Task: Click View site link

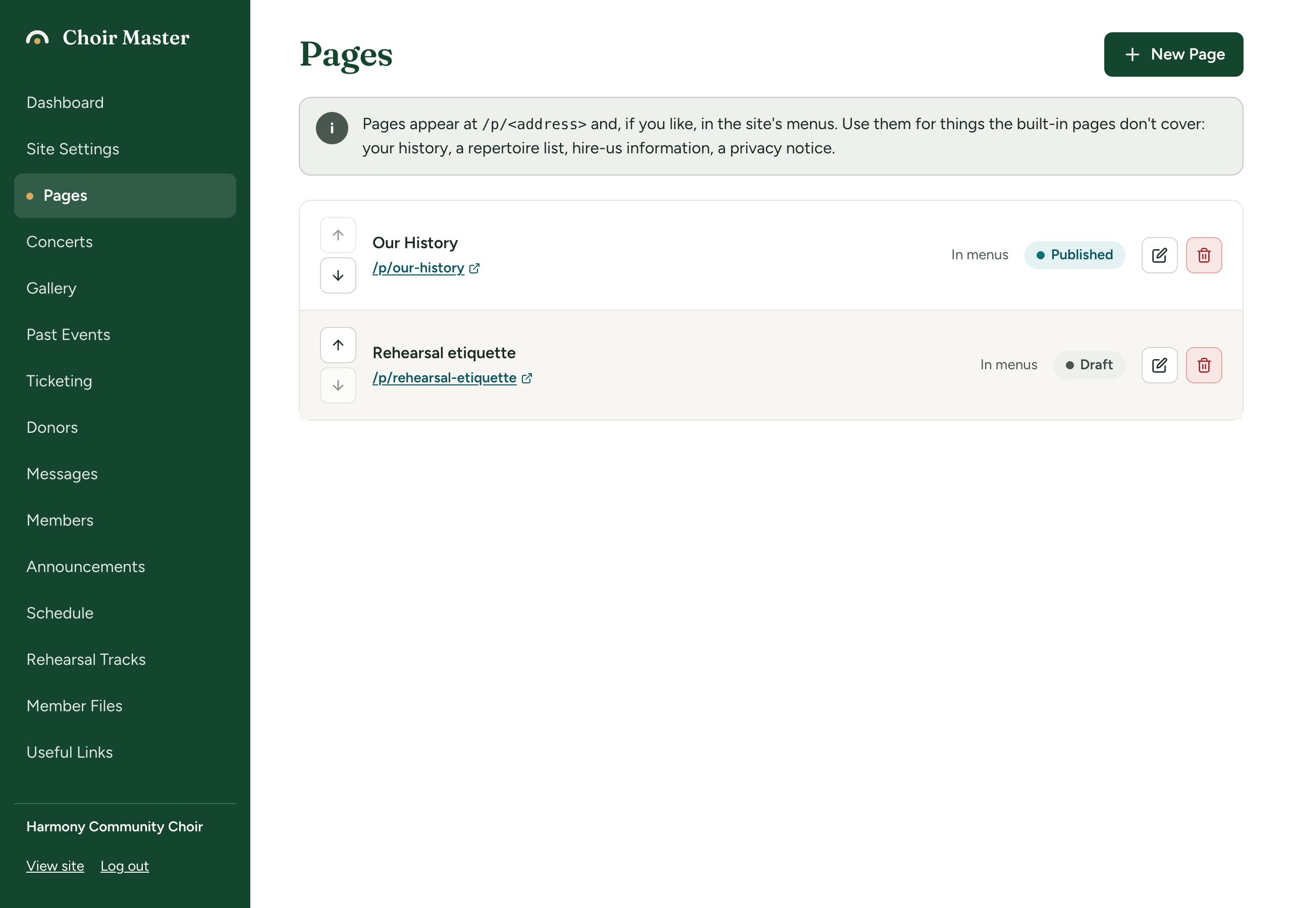Action: tap(55, 865)
